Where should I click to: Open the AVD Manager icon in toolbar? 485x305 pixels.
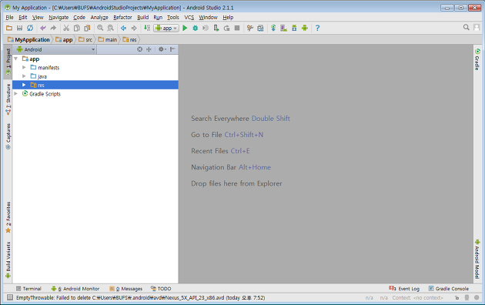283,28
